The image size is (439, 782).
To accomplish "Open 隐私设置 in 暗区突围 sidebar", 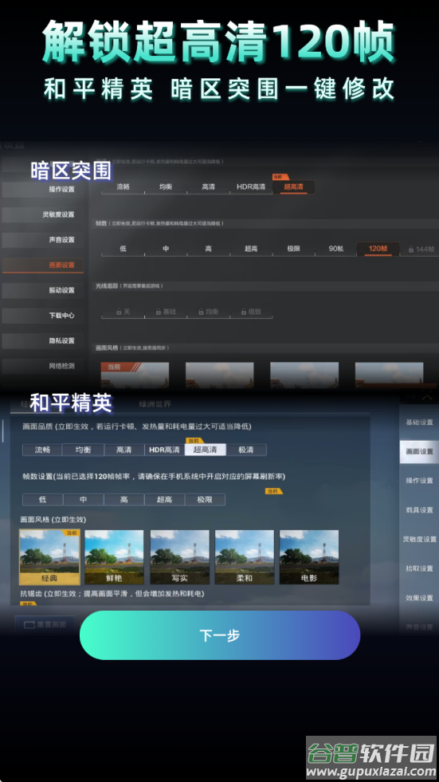I will [43, 340].
